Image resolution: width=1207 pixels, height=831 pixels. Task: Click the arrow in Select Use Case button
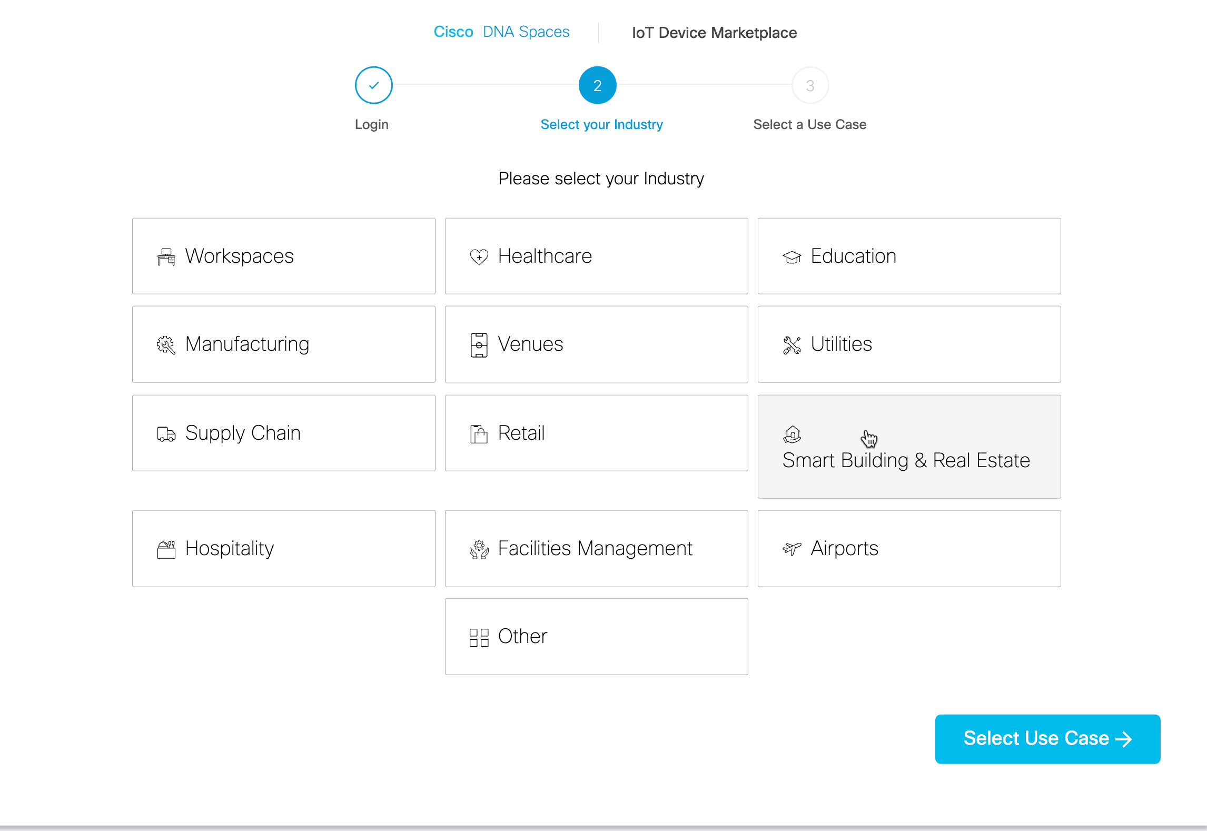point(1123,739)
